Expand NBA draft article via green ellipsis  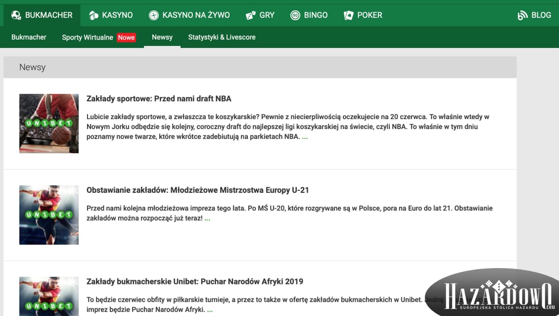click(305, 137)
